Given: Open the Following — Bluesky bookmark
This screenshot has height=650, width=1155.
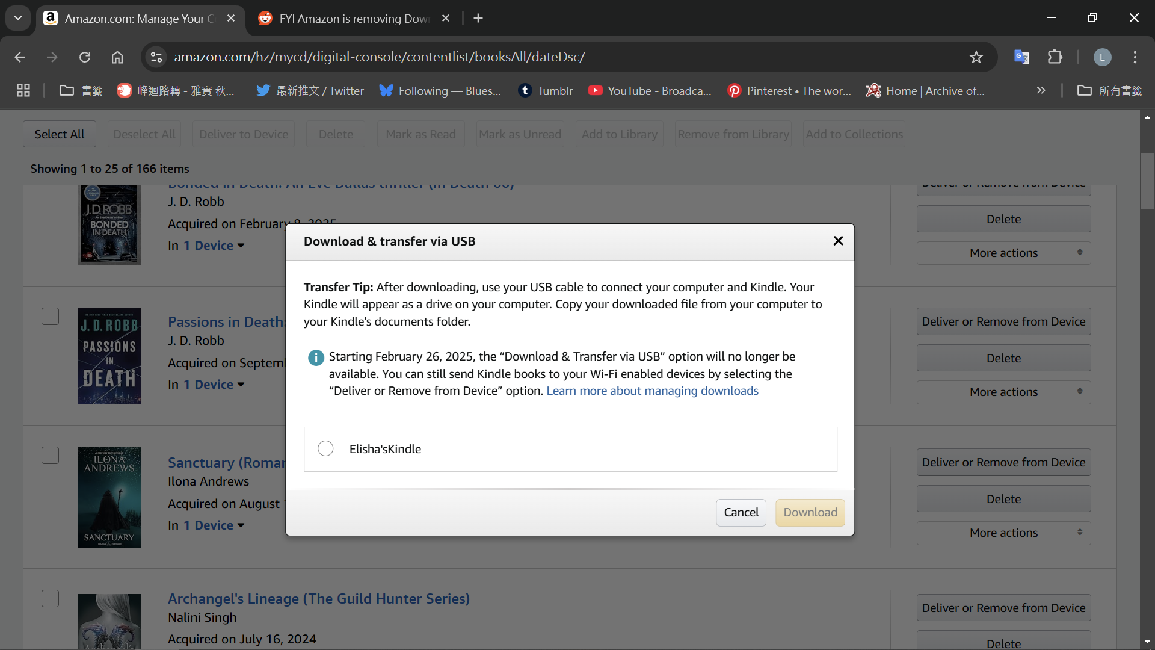Looking at the screenshot, I should tap(440, 91).
